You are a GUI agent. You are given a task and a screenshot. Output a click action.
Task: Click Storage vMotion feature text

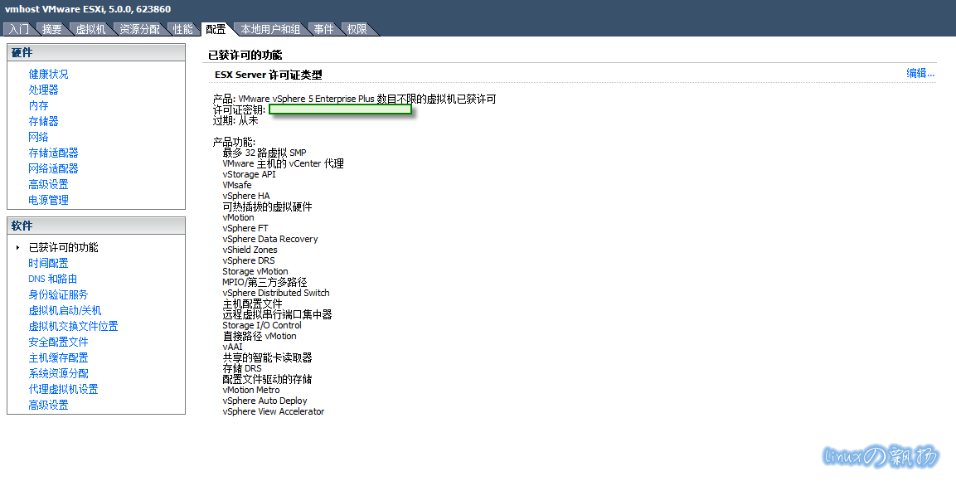(x=255, y=271)
